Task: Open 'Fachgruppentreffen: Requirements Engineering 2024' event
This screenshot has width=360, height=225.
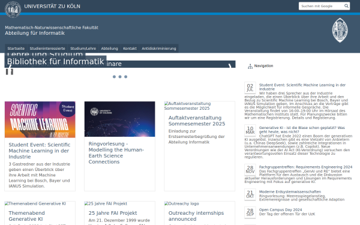Action: tap(305, 167)
